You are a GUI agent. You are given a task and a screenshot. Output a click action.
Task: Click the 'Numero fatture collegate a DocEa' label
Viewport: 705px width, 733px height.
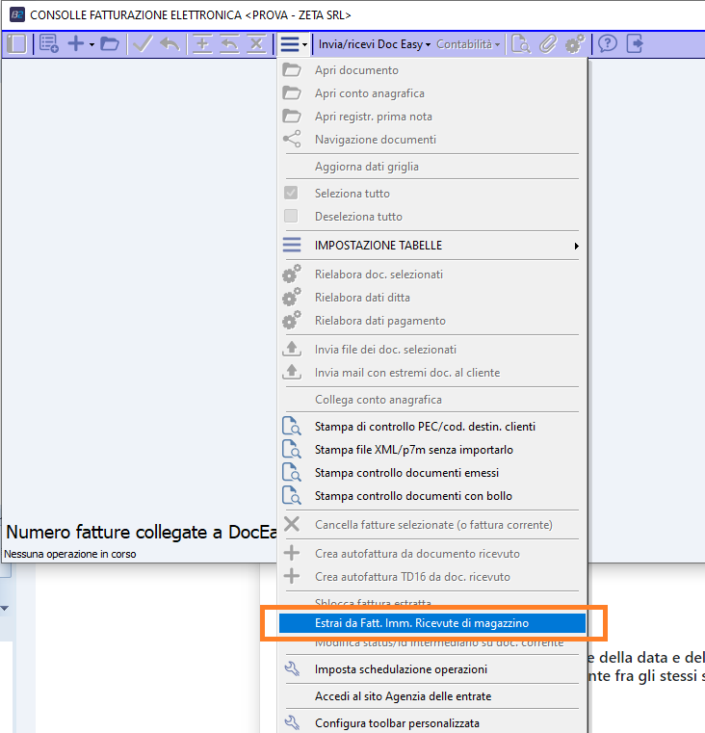(142, 532)
